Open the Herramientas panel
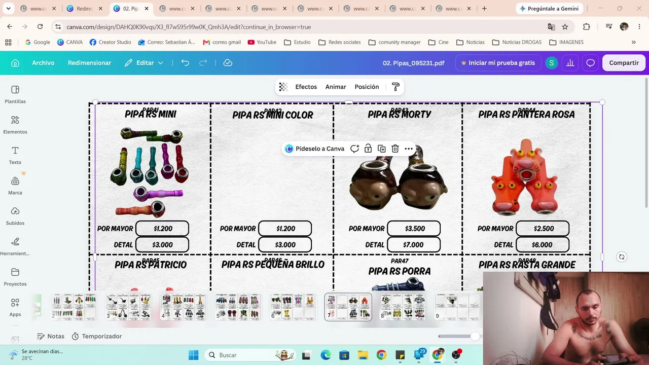Viewport: 649px width, 365px height. coord(15,246)
